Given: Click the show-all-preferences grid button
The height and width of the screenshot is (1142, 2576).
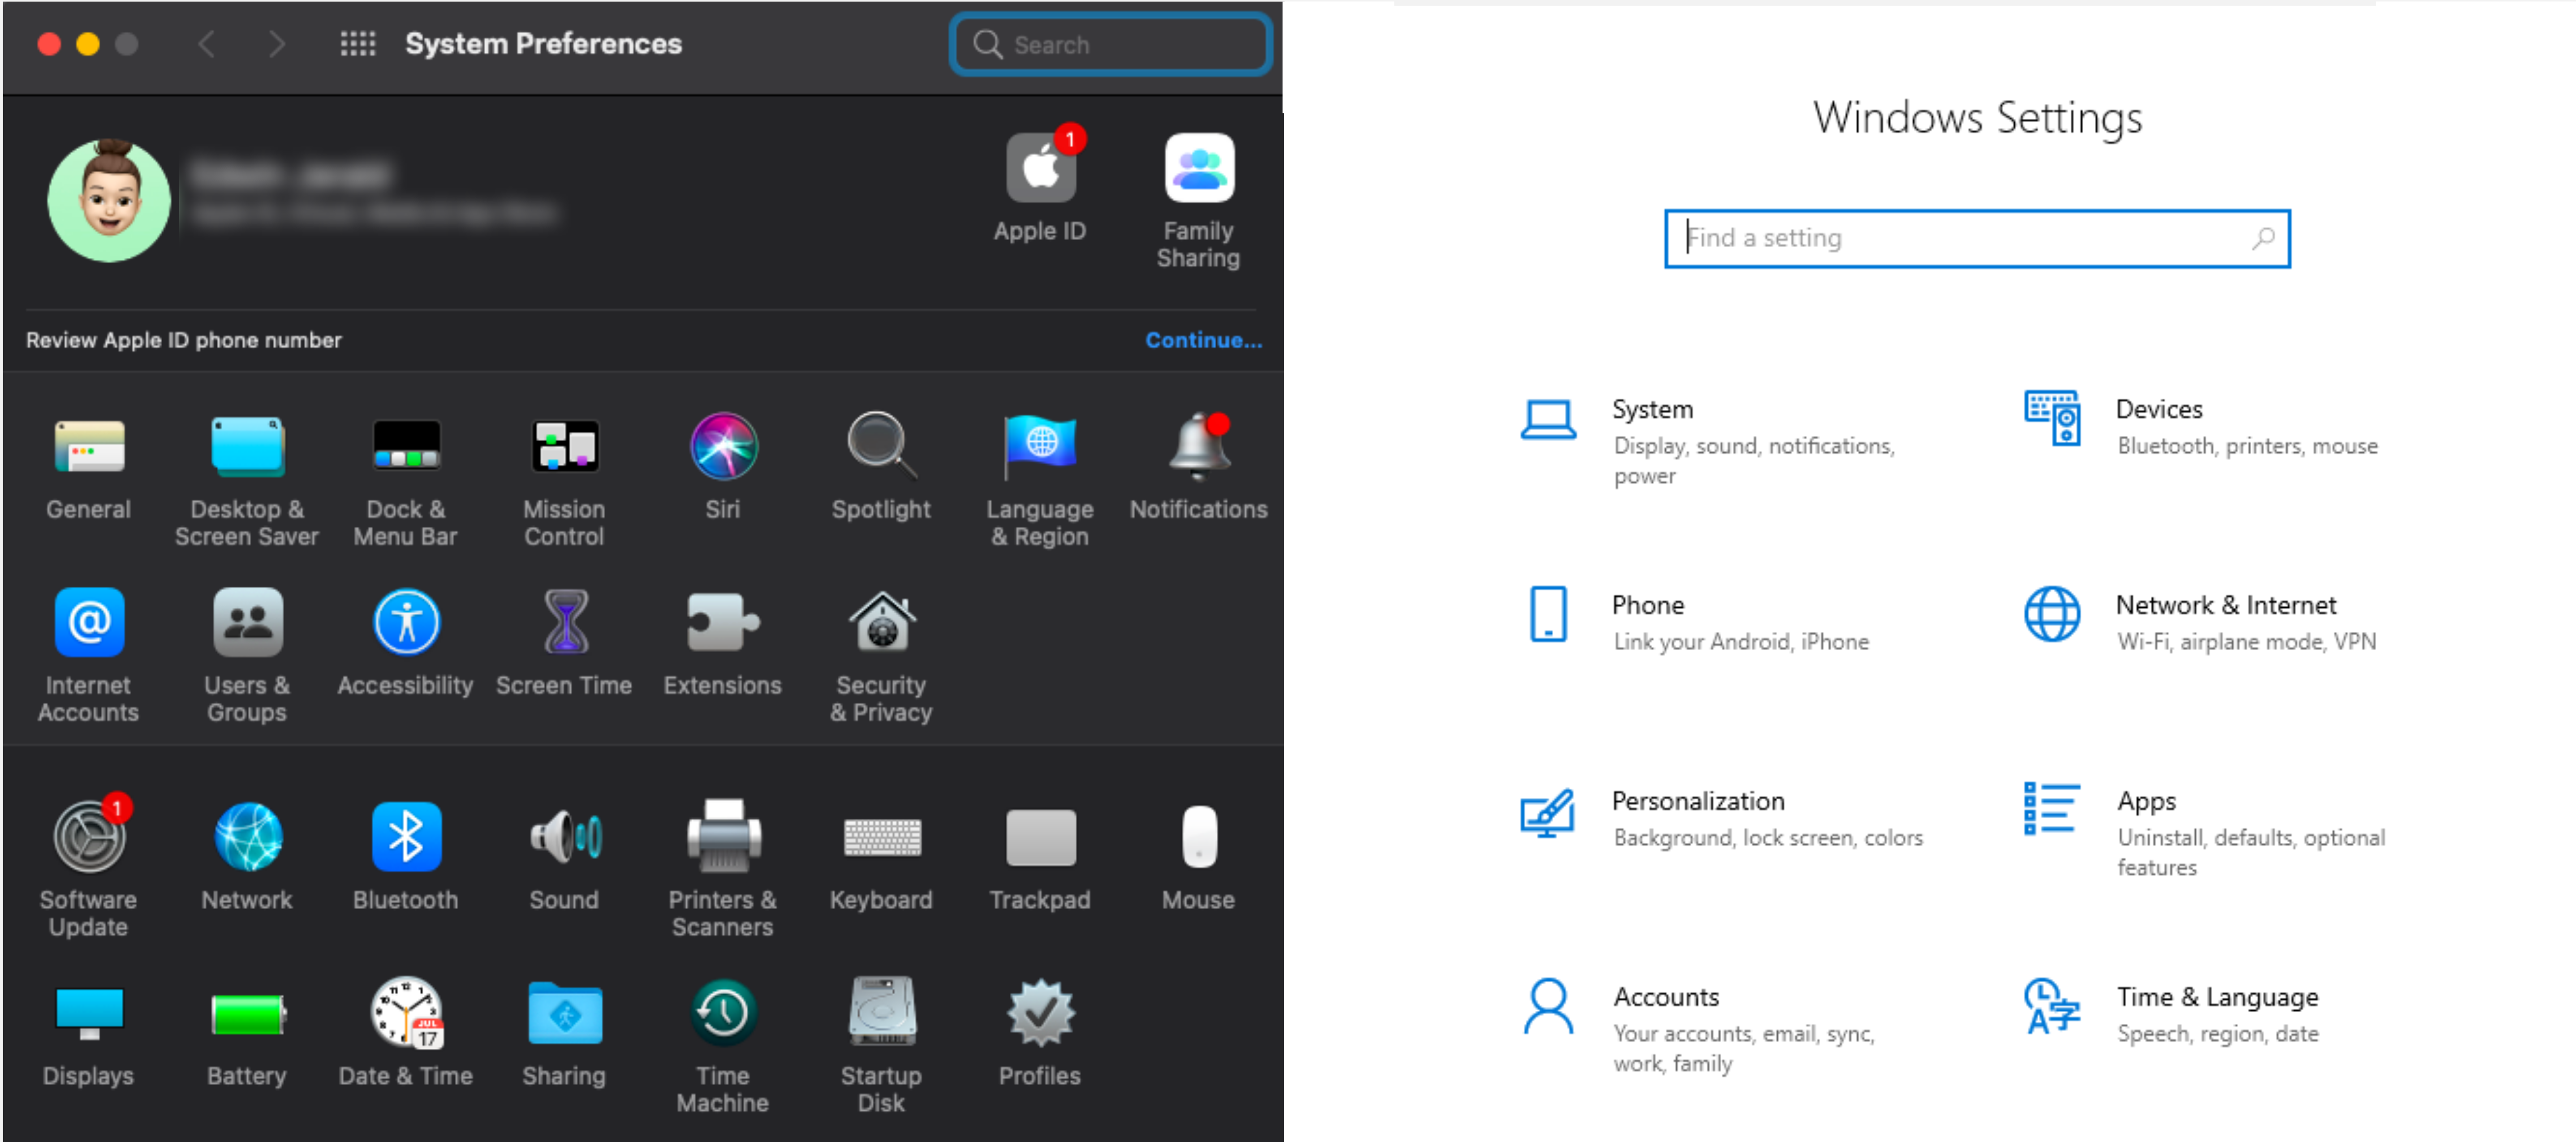Looking at the screenshot, I should pyautogui.click(x=357, y=44).
